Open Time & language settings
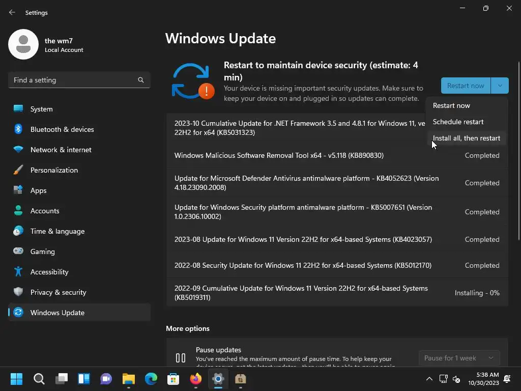The image size is (521, 391). point(79,231)
